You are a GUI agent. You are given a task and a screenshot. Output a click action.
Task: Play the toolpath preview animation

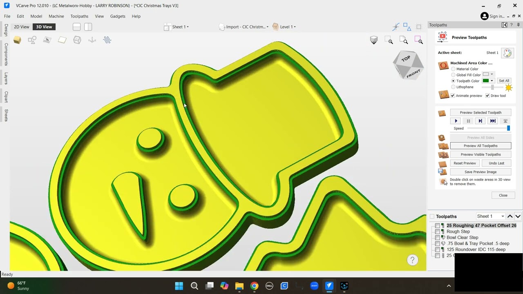click(456, 121)
